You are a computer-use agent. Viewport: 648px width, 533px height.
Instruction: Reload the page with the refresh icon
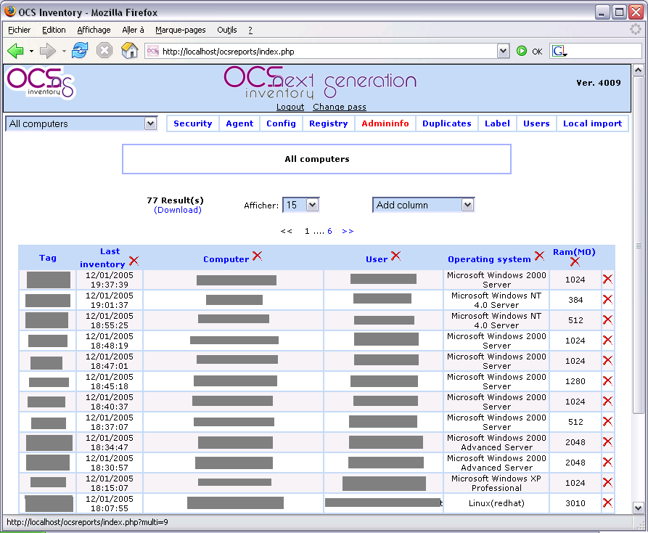(80, 51)
